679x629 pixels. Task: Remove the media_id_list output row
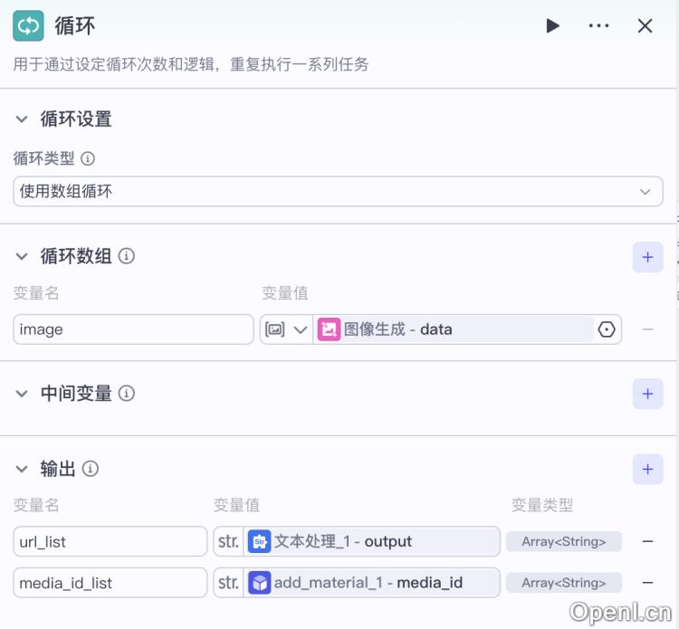(x=648, y=583)
